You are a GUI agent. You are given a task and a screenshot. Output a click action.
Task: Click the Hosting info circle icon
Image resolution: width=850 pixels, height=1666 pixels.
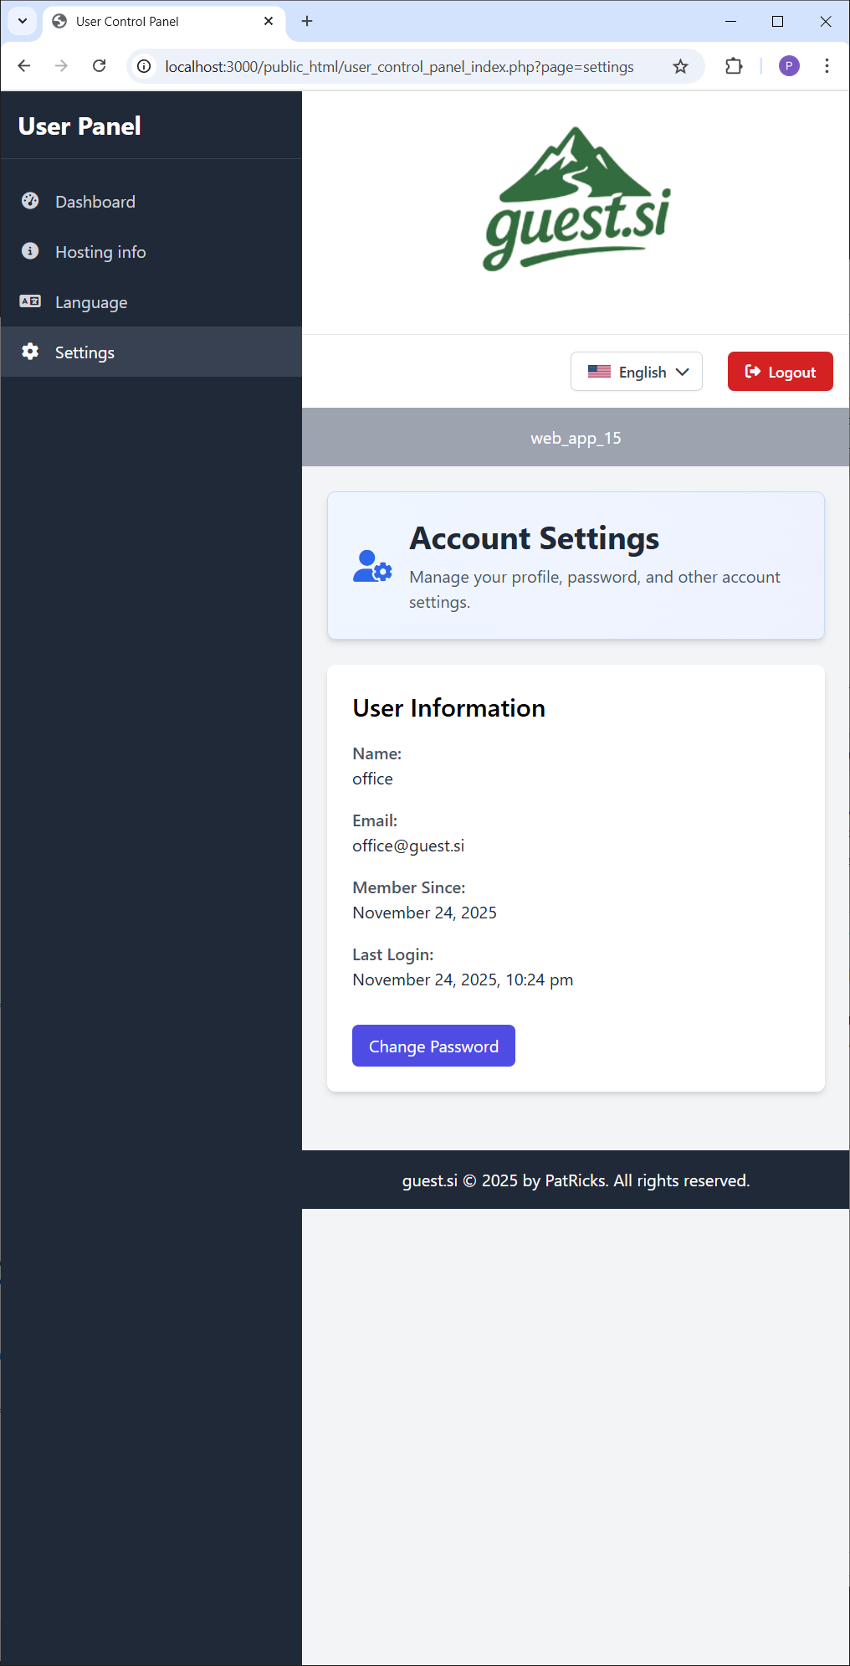30,251
